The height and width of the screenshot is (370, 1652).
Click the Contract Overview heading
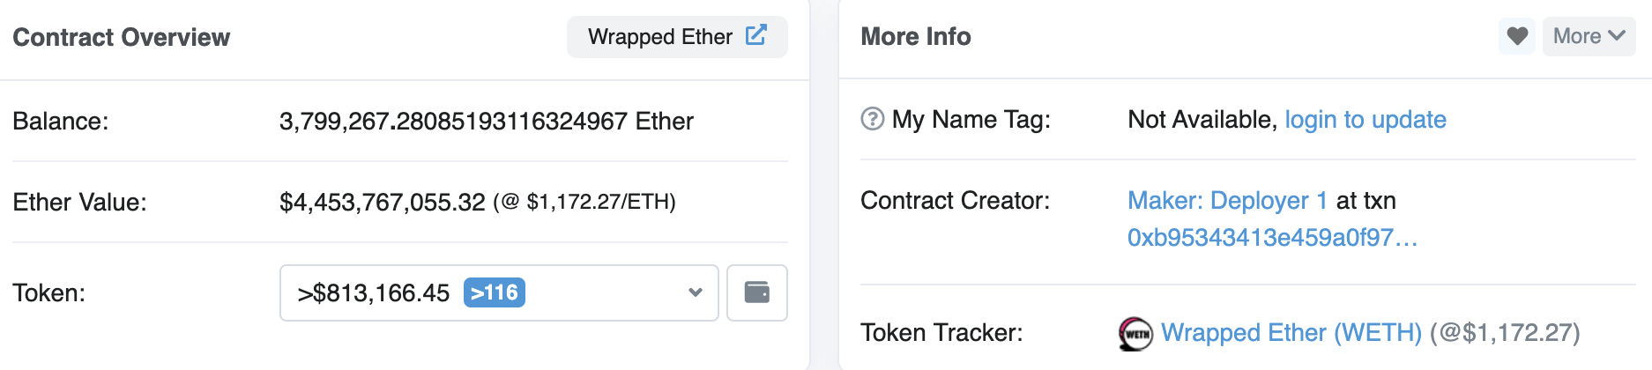122,37
